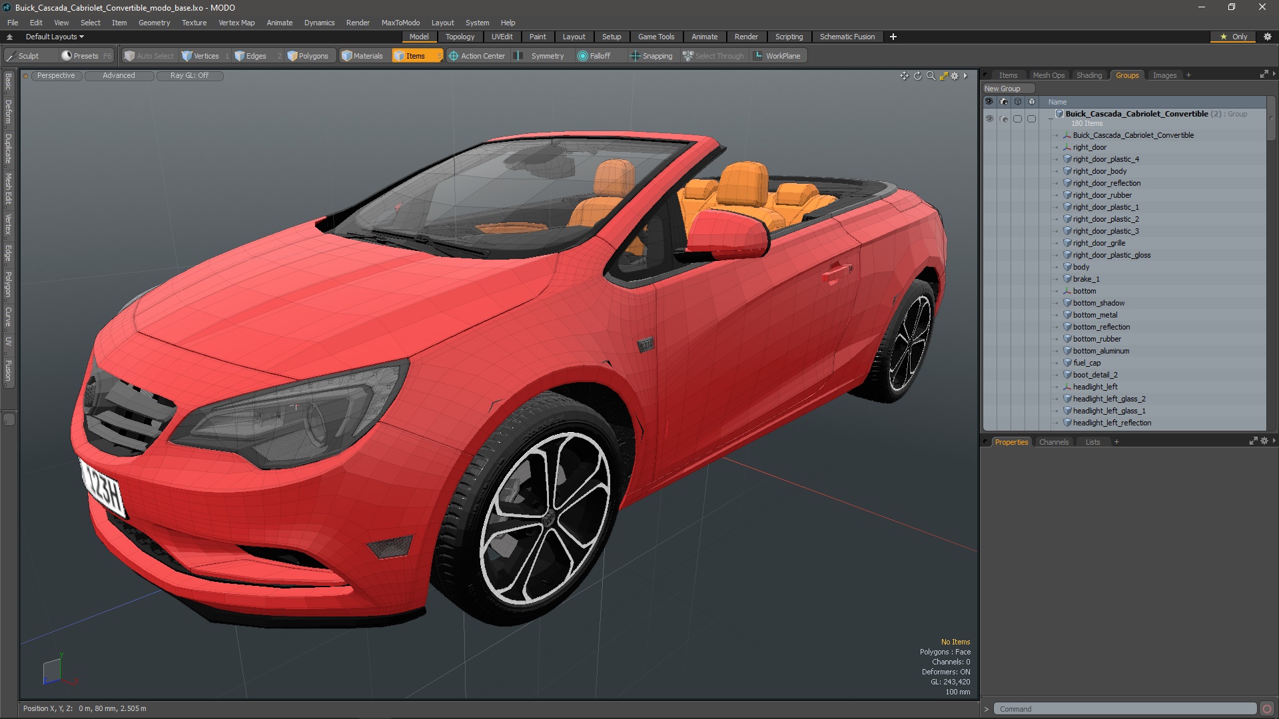Image resolution: width=1279 pixels, height=719 pixels.
Task: Open the WorkPlane options
Action: 777,56
